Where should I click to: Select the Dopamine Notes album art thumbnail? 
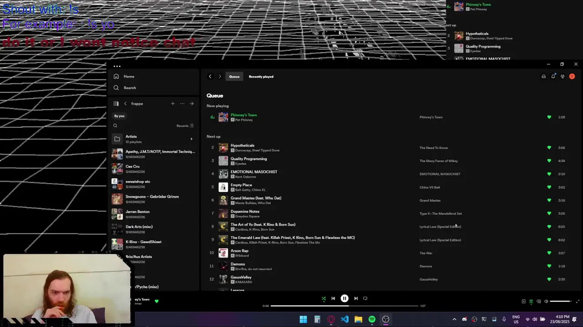point(223,213)
